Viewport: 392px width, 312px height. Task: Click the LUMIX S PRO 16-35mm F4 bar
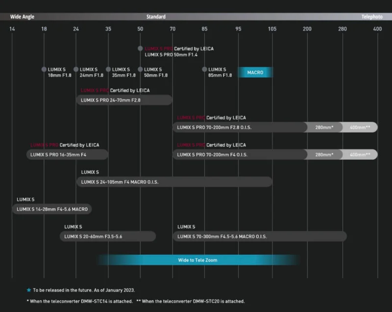point(67,155)
